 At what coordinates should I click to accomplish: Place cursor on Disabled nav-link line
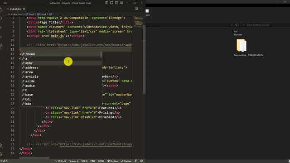pos(83,117)
